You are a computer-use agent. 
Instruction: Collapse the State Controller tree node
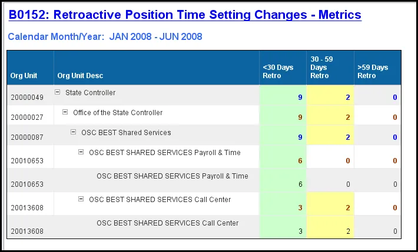point(58,92)
